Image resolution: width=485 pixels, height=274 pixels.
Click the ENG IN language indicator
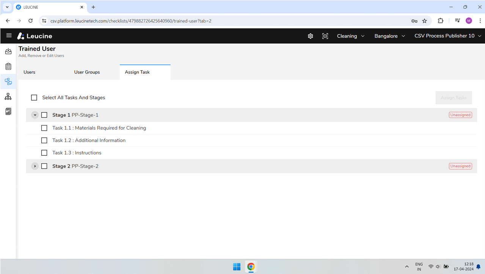(x=419, y=267)
